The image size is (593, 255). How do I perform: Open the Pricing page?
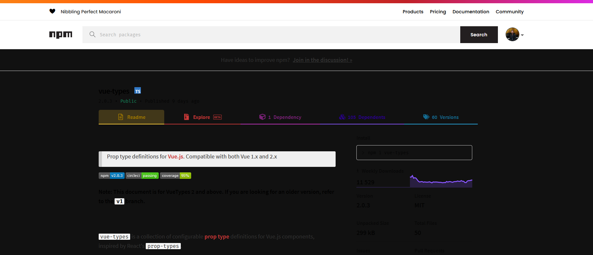coord(438,12)
